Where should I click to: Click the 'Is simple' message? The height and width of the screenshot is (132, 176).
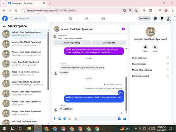pyautogui.click(x=64, y=73)
